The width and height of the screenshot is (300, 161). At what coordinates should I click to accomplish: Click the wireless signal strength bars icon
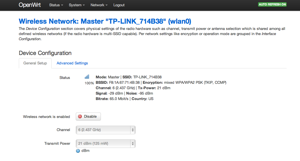[87, 77]
